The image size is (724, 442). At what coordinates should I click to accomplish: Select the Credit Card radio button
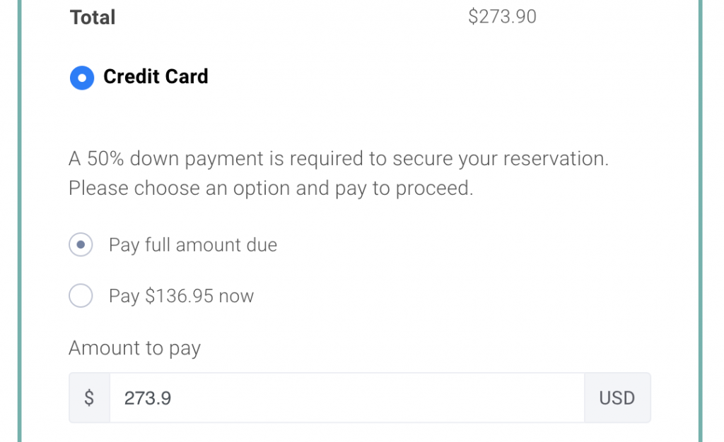tap(82, 78)
